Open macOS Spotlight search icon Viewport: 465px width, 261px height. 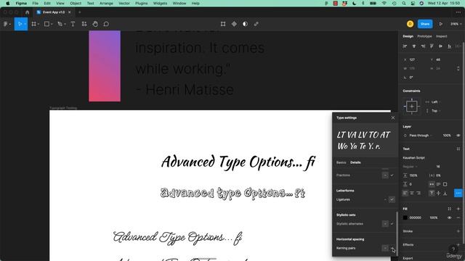point(404,3)
